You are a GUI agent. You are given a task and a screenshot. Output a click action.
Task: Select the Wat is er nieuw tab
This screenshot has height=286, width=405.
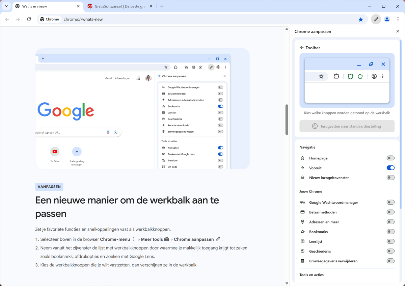click(44, 6)
